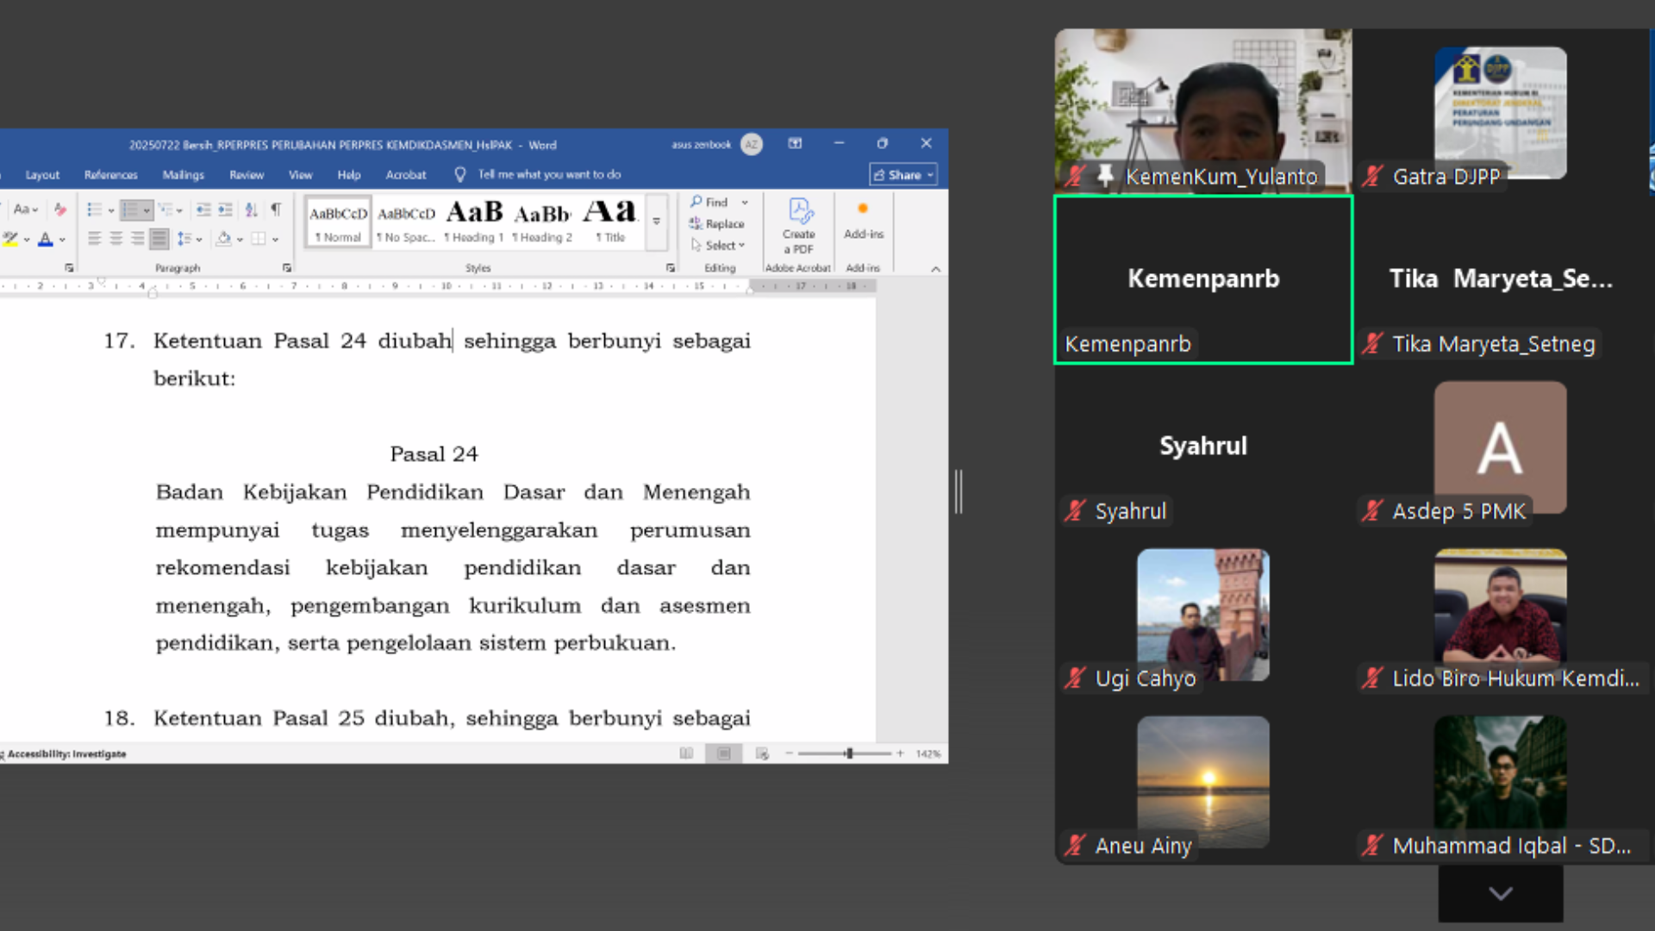This screenshot has width=1655, height=931.
Task: Open Replace dialog
Action: (x=716, y=224)
